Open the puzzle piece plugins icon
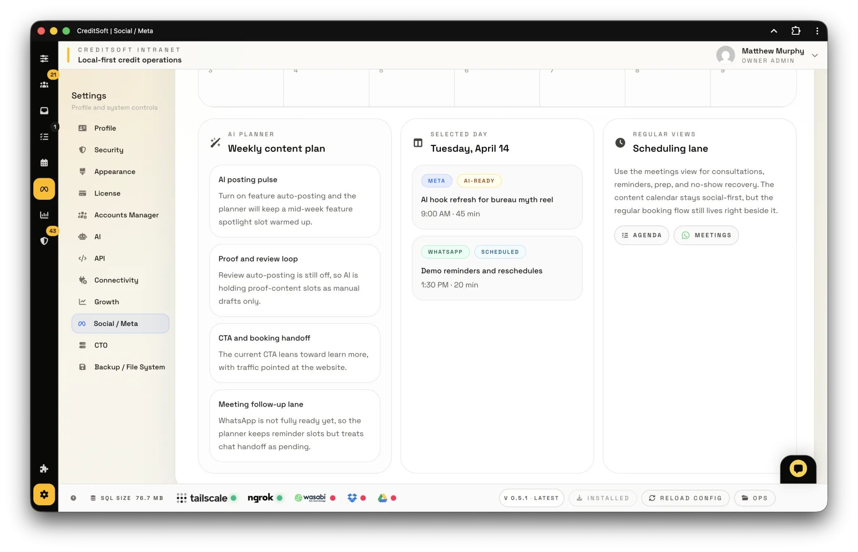Image resolution: width=858 pixels, height=552 pixels. [x=44, y=469]
